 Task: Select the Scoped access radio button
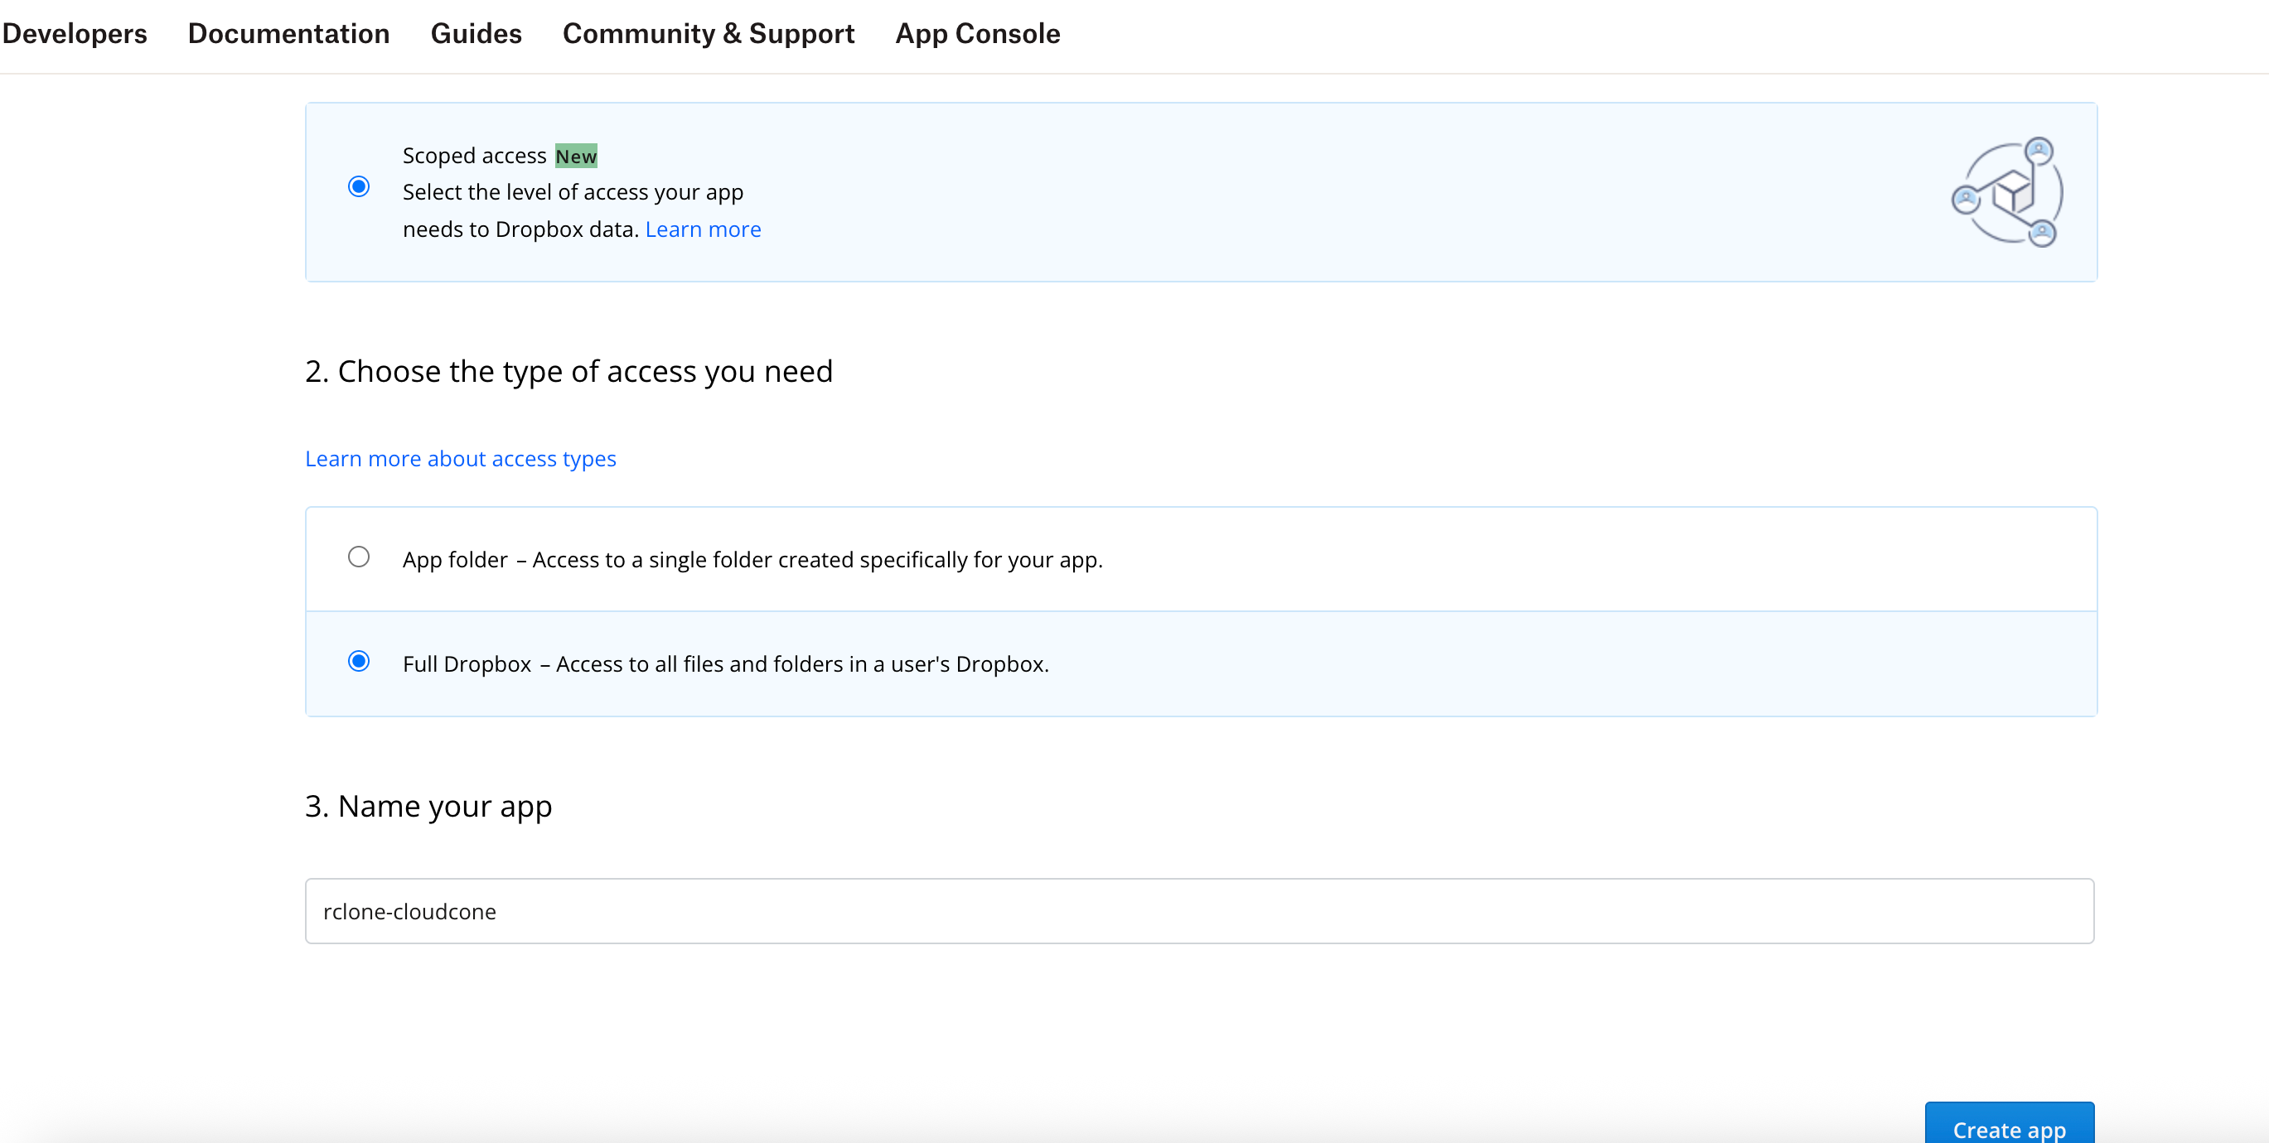(x=359, y=186)
